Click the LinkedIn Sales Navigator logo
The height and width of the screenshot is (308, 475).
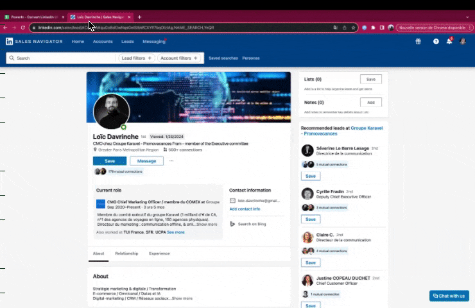34,42
